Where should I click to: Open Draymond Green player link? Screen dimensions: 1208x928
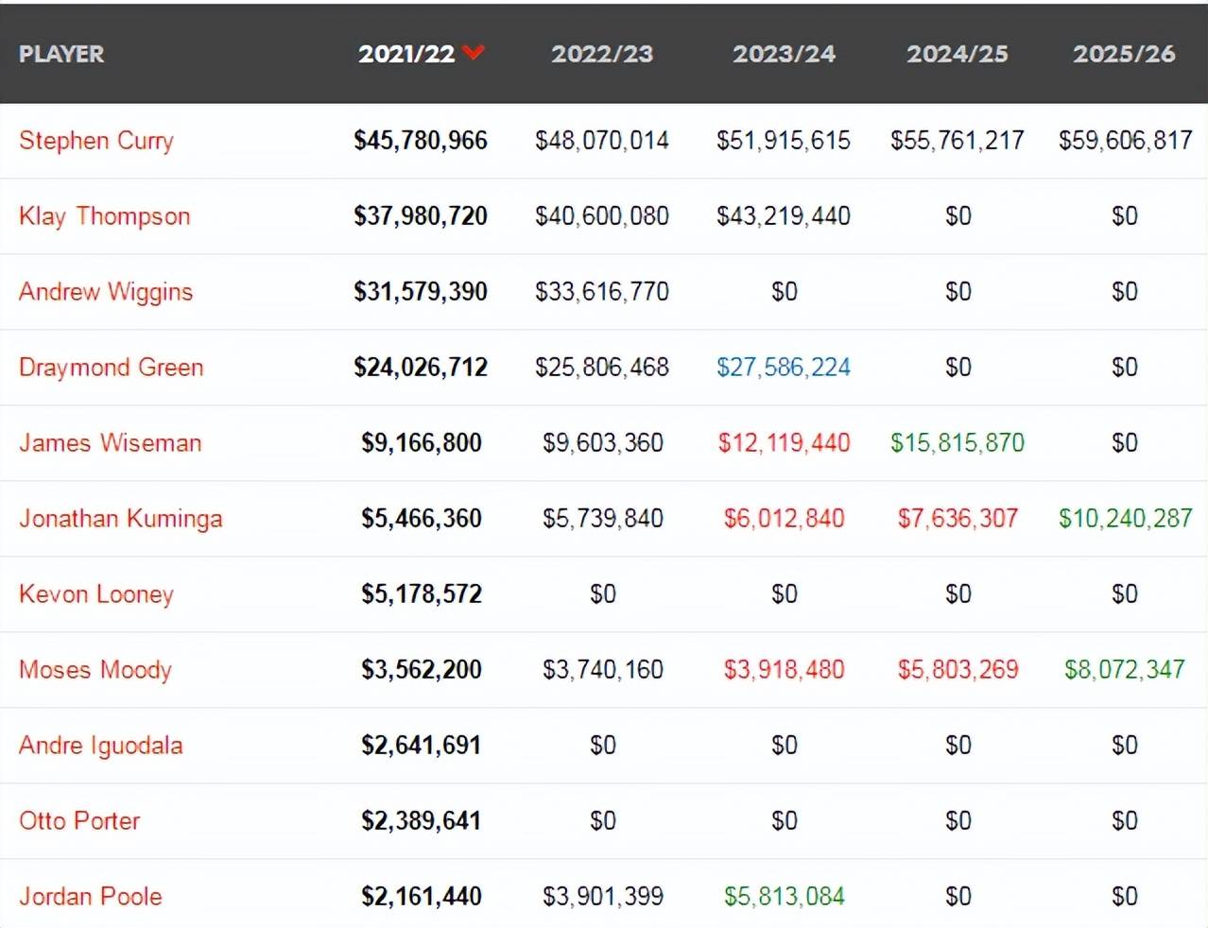pos(112,368)
